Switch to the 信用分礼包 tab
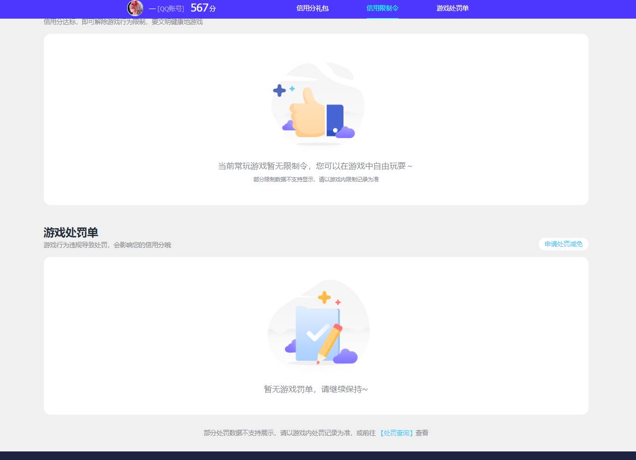636x460 pixels. [312, 9]
